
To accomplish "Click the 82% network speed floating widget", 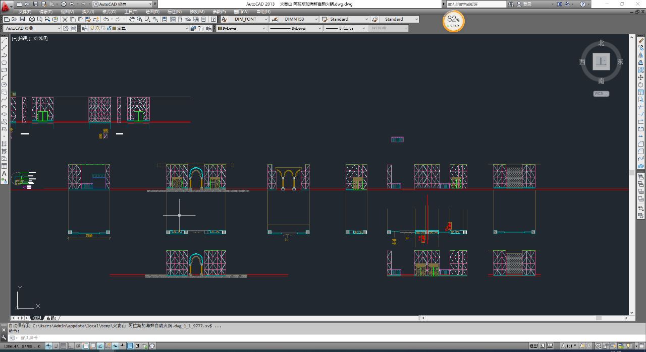I will coord(453,22).
